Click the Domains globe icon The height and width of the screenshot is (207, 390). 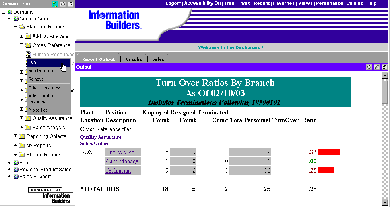point(10,12)
